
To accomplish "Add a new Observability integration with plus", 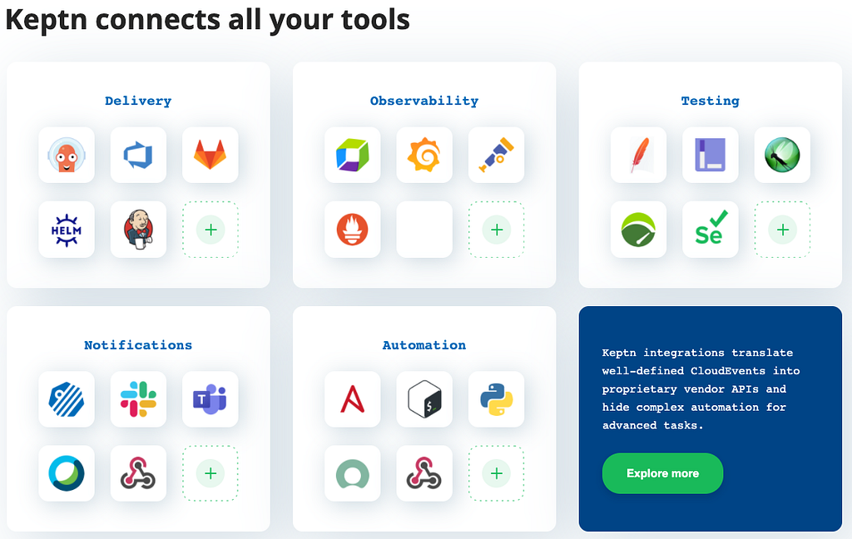I will pyautogui.click(x=497, y=230).
